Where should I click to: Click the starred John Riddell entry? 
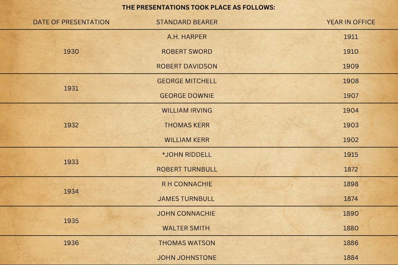click(x=187, y=155)
